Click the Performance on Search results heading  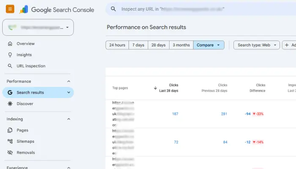(146, 27)
